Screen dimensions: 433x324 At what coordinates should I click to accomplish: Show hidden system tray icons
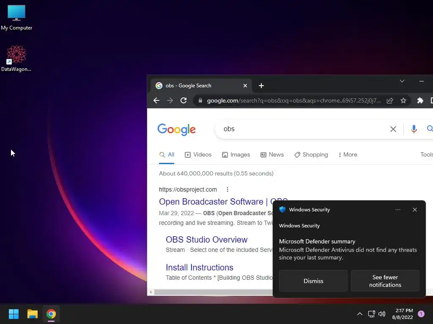(359, 314)
